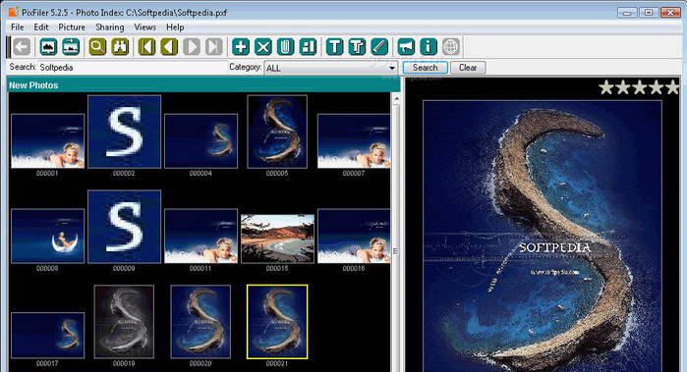Set rating with the fifth star
The image size is (687, 372).
tap(672, 87)
